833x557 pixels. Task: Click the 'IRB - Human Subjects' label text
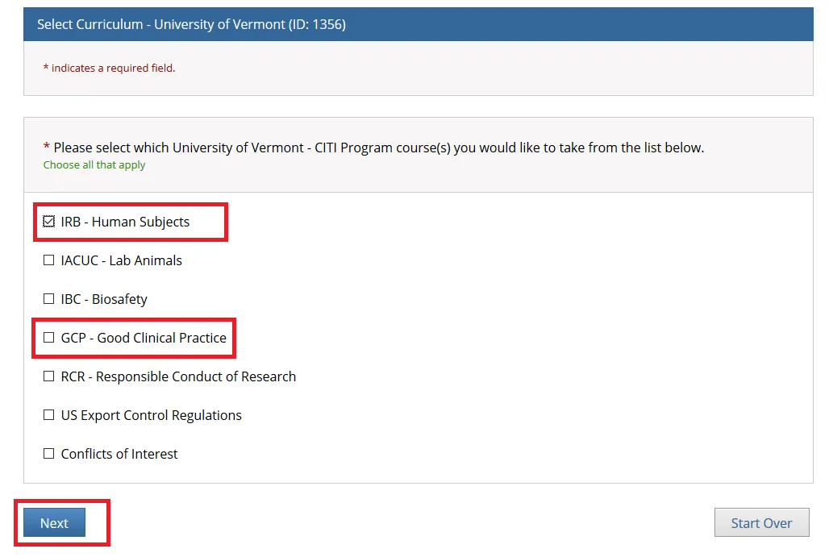125,222
